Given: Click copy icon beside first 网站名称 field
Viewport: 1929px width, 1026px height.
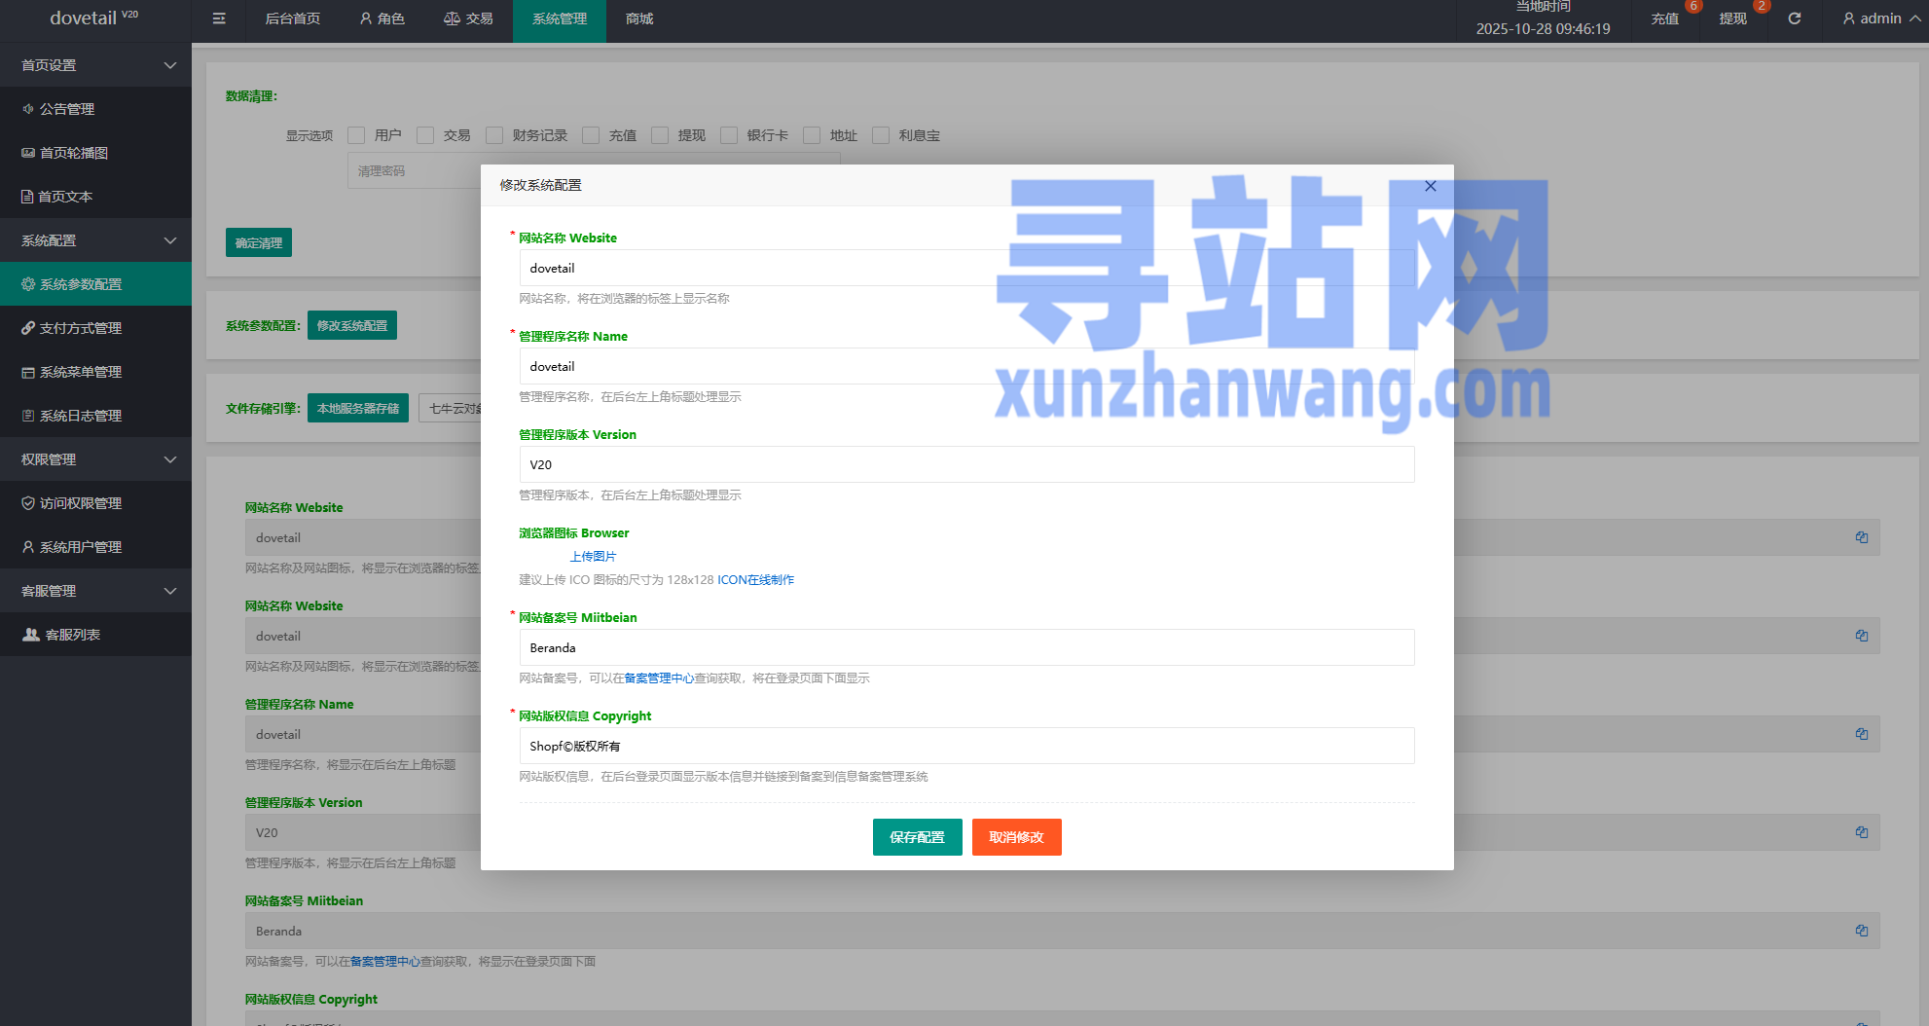Looking at the screenshot, I should [1861, 537].
